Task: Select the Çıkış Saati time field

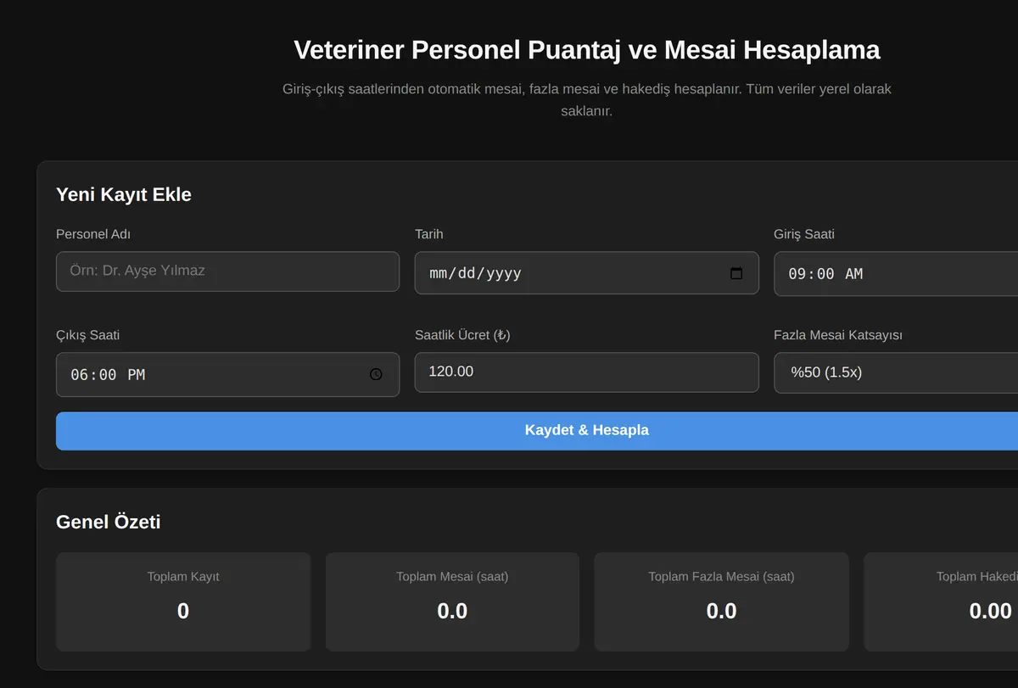Action: (227, 374)
